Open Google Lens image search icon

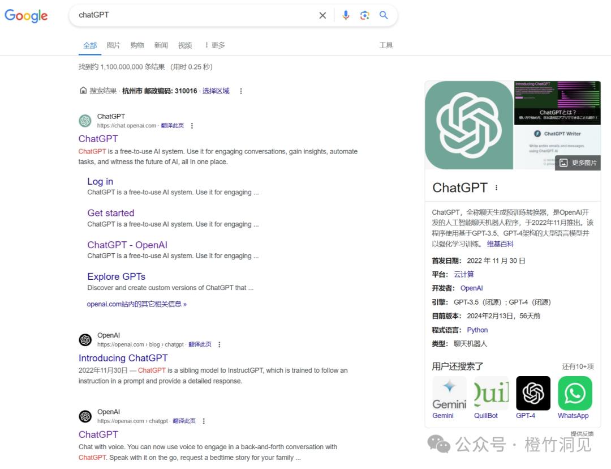point(365,15)
